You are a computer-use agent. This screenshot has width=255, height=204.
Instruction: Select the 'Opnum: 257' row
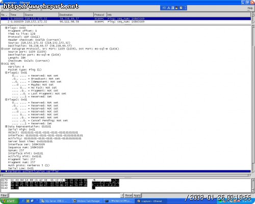(16, 150)
